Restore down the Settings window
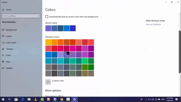The height and width of the screenshot is (102, 181). 172,2
